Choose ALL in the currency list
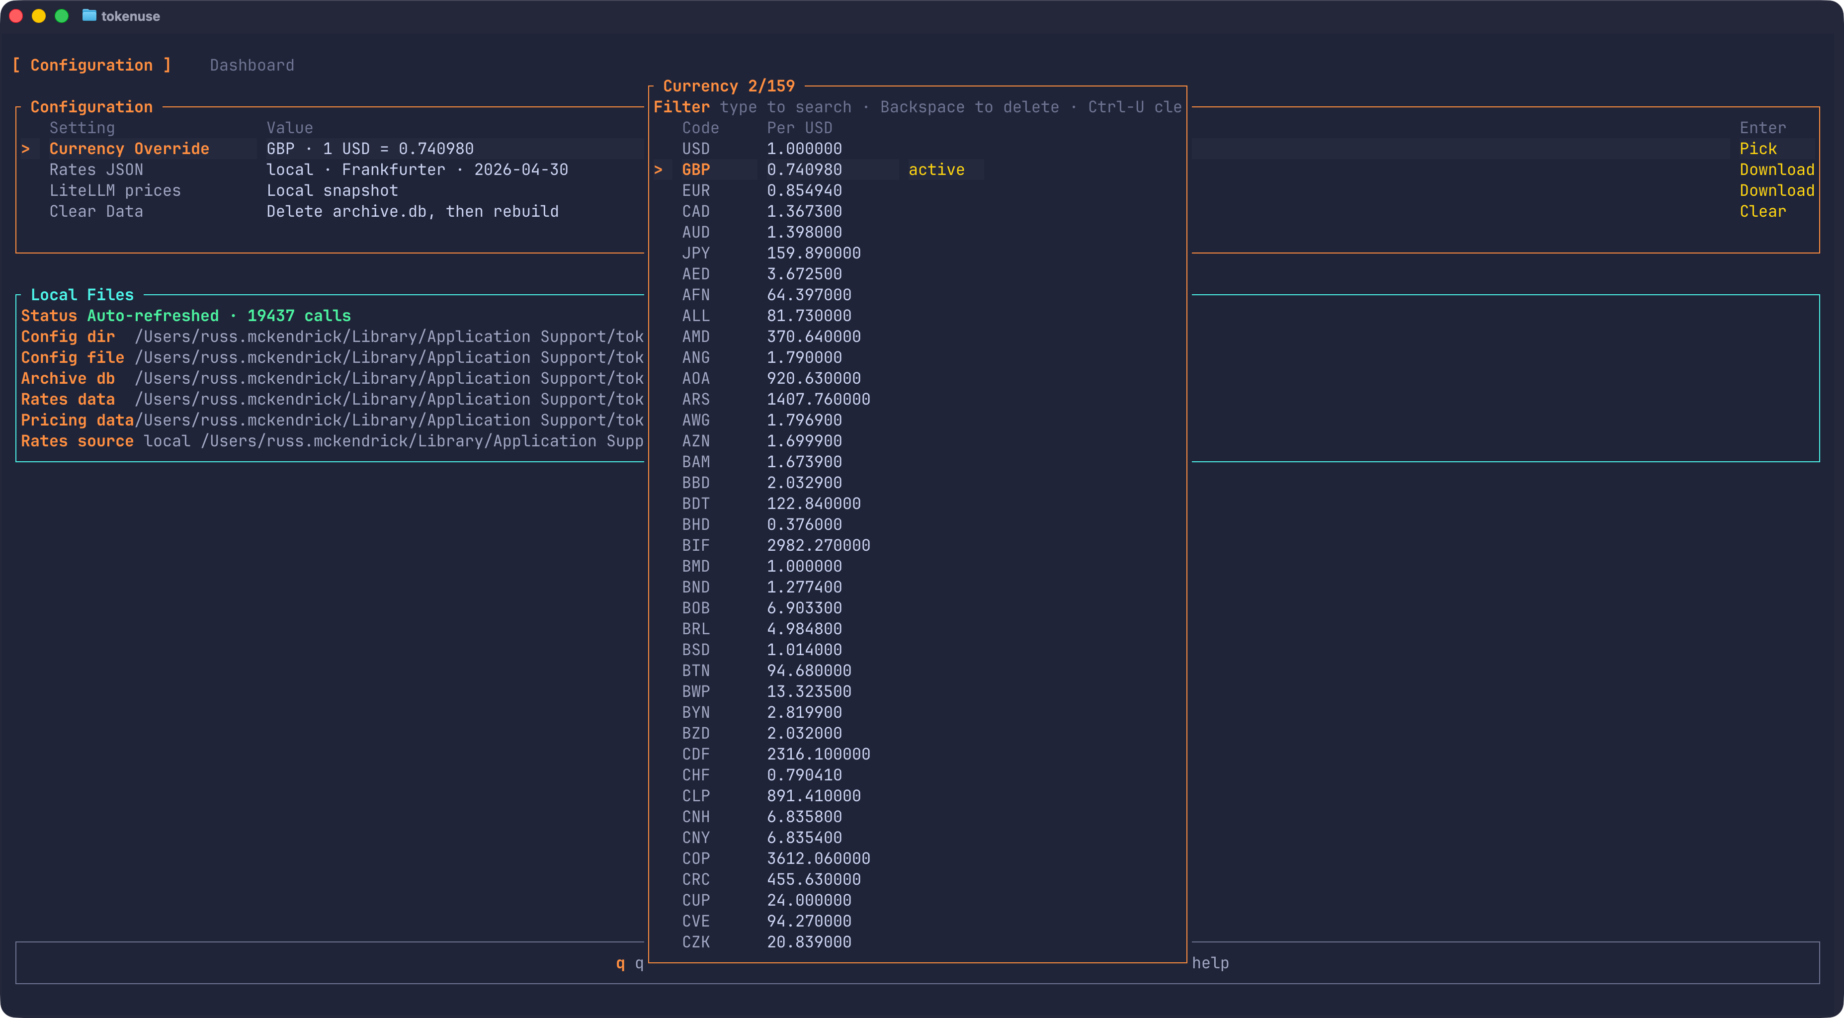 917,316
